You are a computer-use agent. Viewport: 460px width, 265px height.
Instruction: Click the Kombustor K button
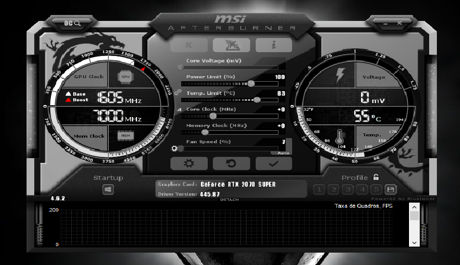pyautogui.click(x=189, y=45)
